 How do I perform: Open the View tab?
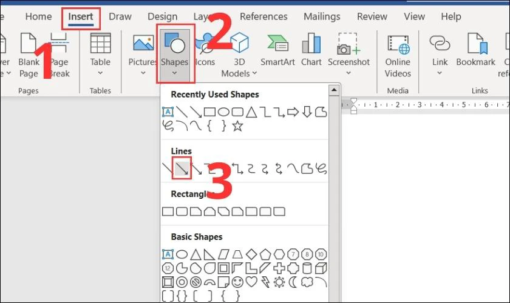[x=414, y=16]
